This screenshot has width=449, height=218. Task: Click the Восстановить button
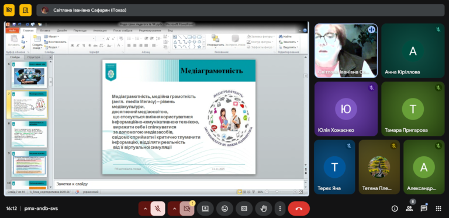tap(56, 41)
